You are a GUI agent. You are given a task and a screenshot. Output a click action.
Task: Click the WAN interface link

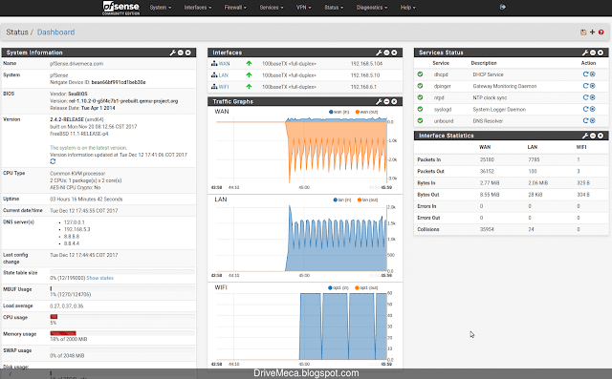224,64
